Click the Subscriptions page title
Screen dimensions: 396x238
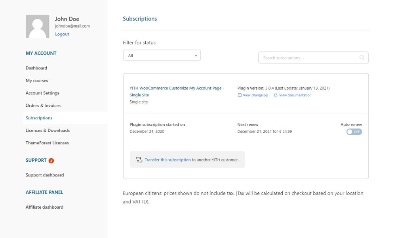(x=140, y=19)
